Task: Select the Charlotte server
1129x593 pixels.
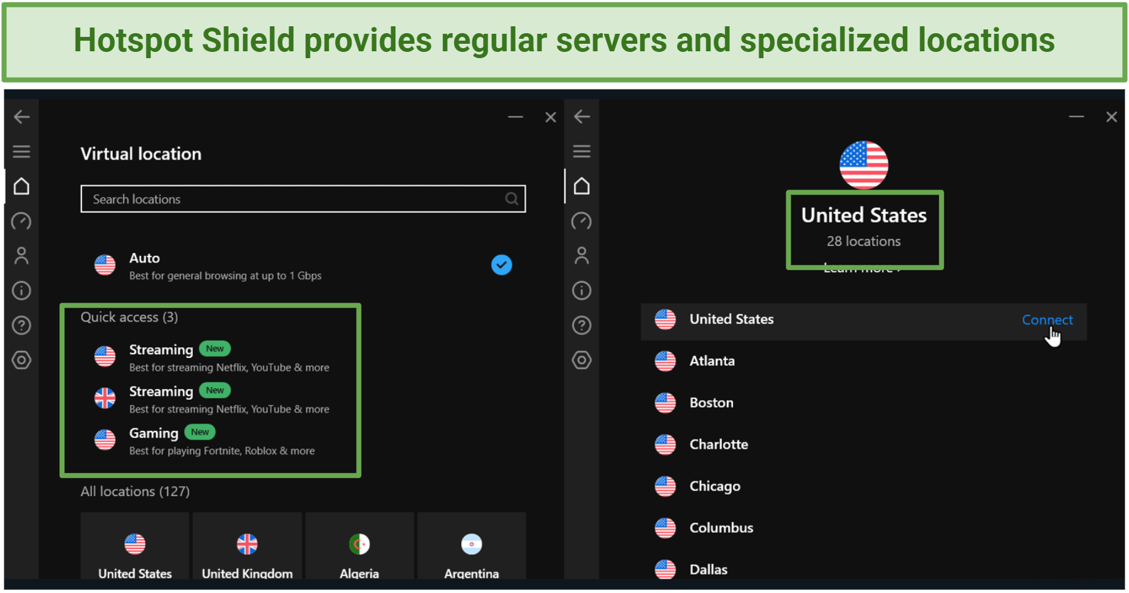Action: pyautogui.click(x=864, y=444)
